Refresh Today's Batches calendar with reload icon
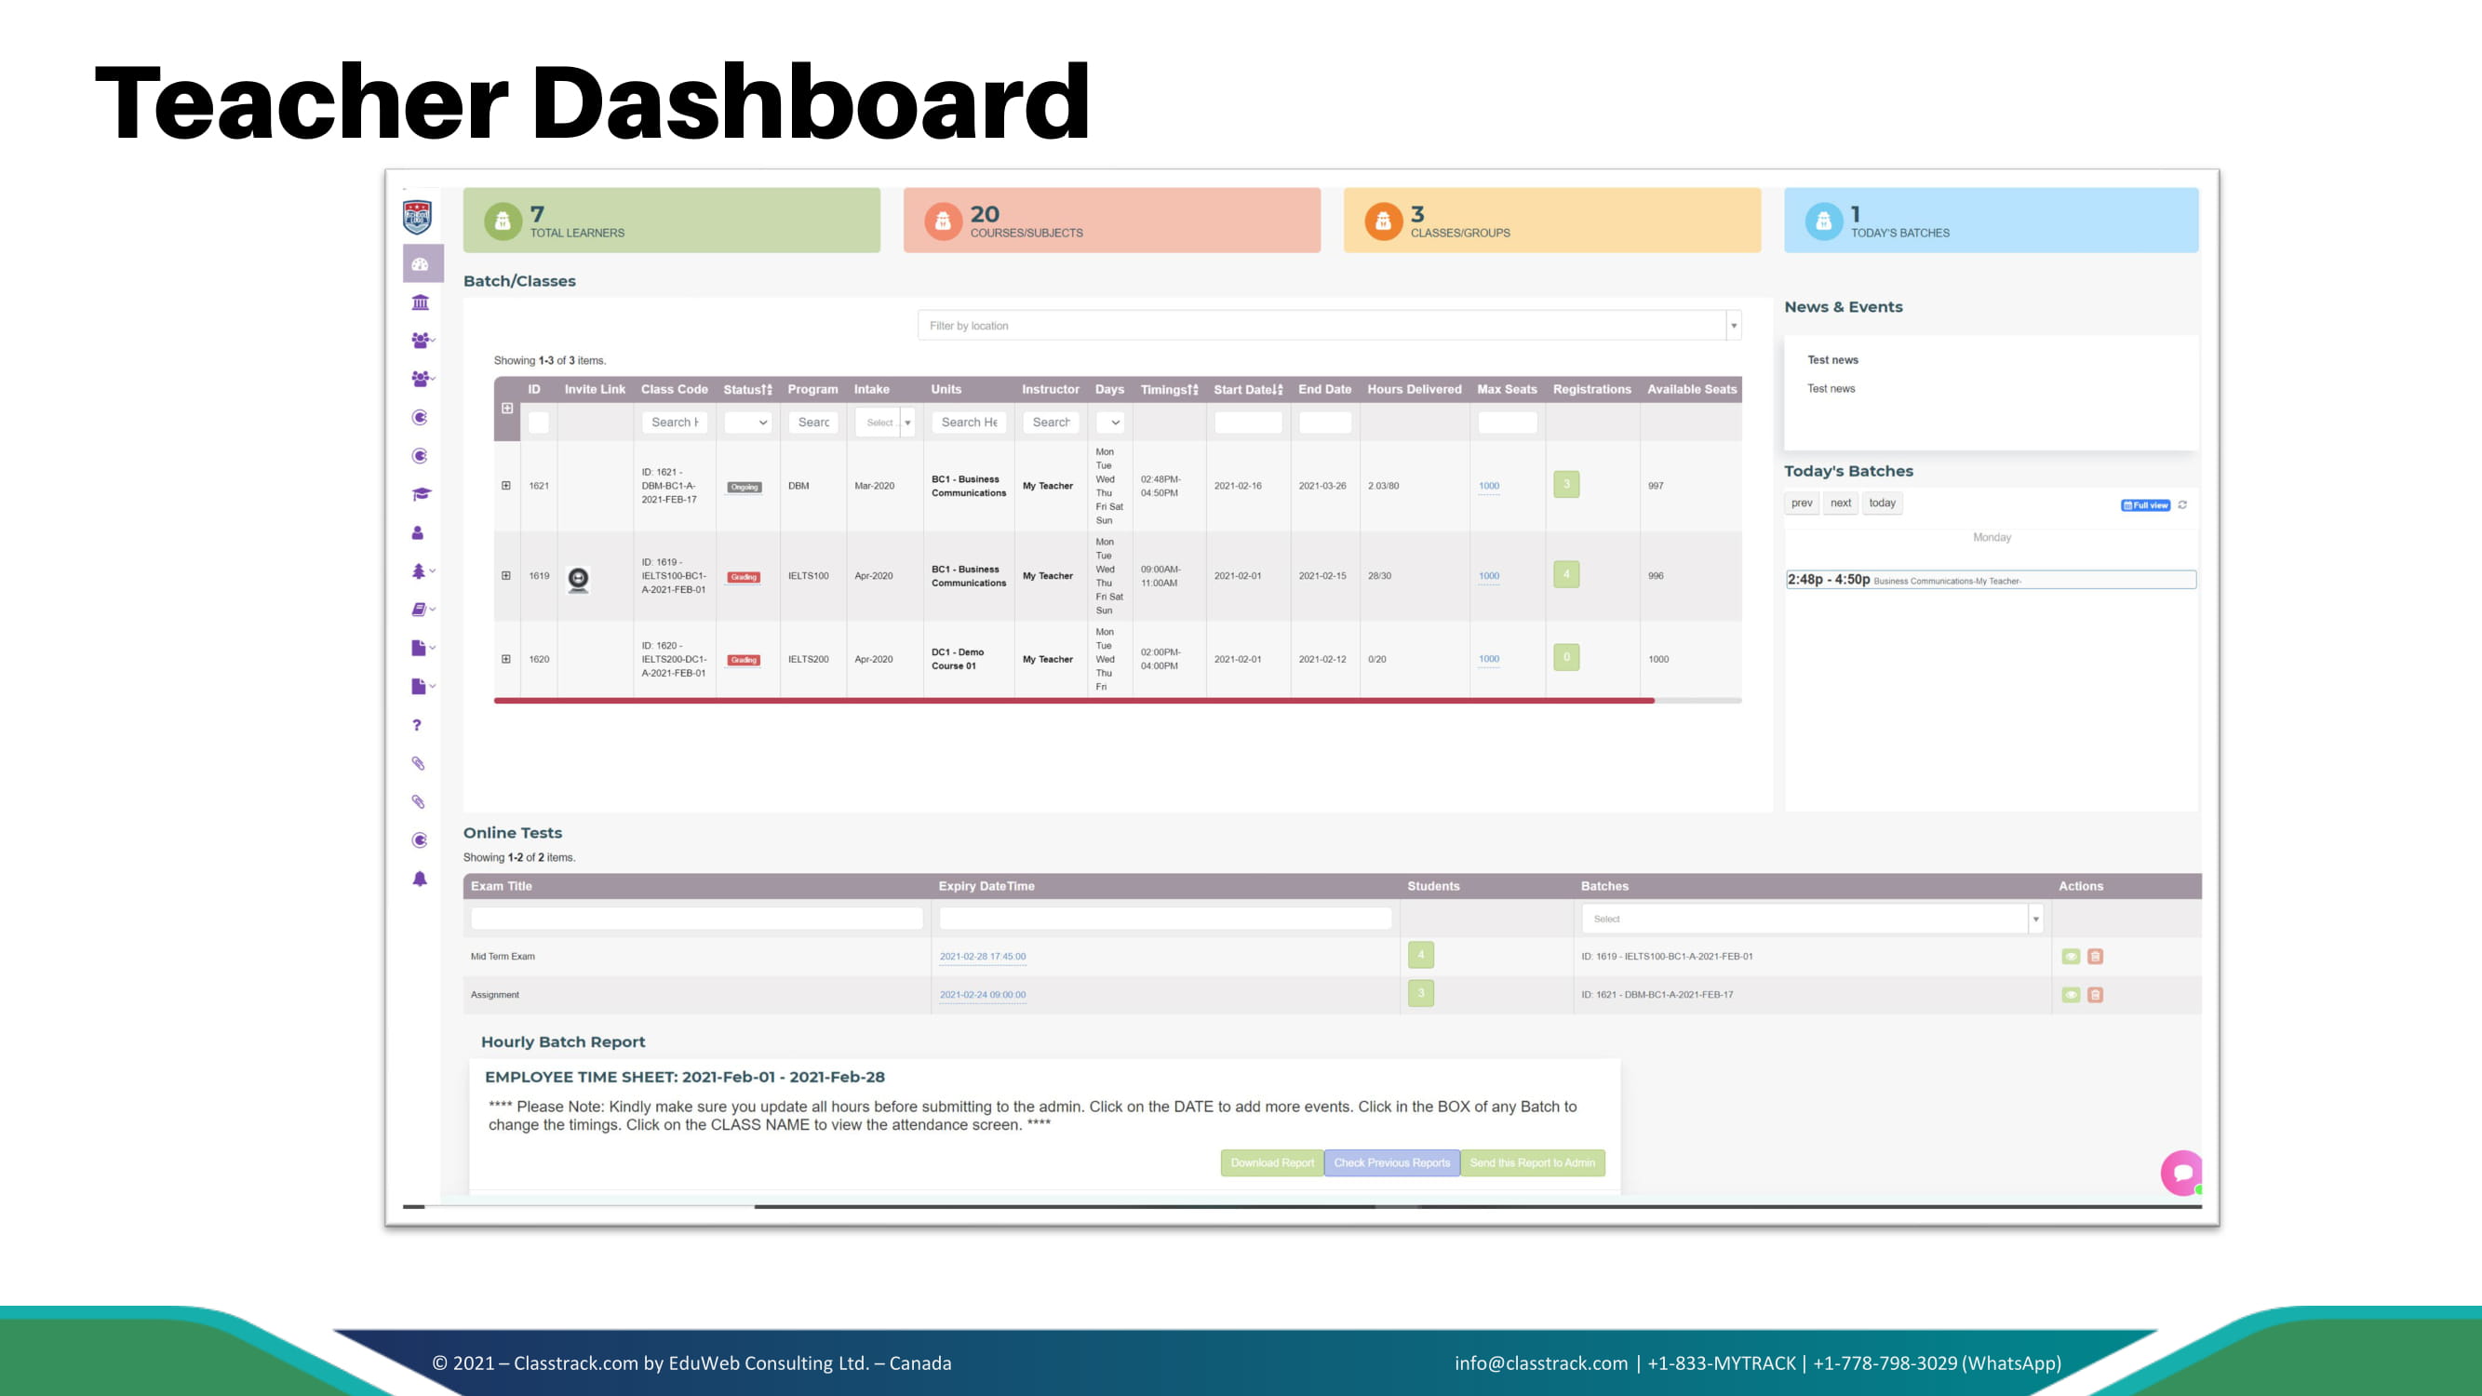Image resolution: width=2482 pixels, height=1396 pixels. point(2182,504)
